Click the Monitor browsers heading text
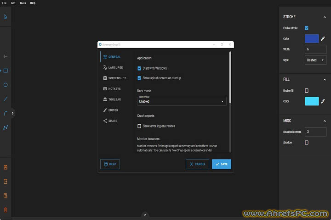The height and width of the screenshot is (220, 331). [x=148, y=139]
